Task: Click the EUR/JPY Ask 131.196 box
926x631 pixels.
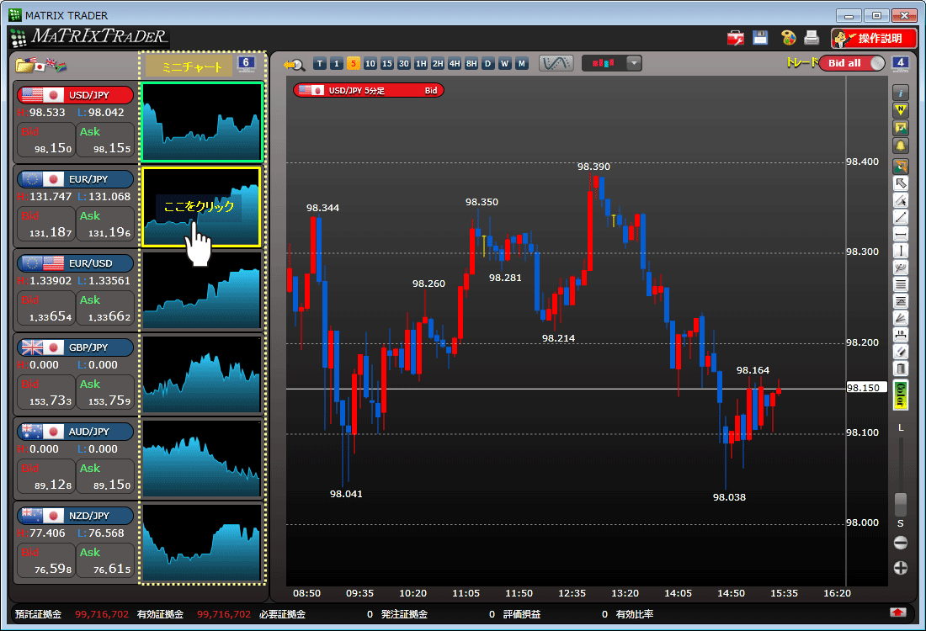Action: [105, 225]
